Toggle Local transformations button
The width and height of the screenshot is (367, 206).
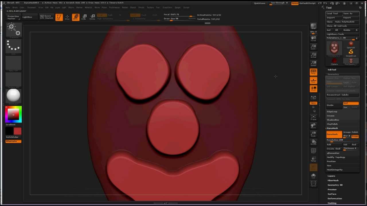[x=313, y=89]
